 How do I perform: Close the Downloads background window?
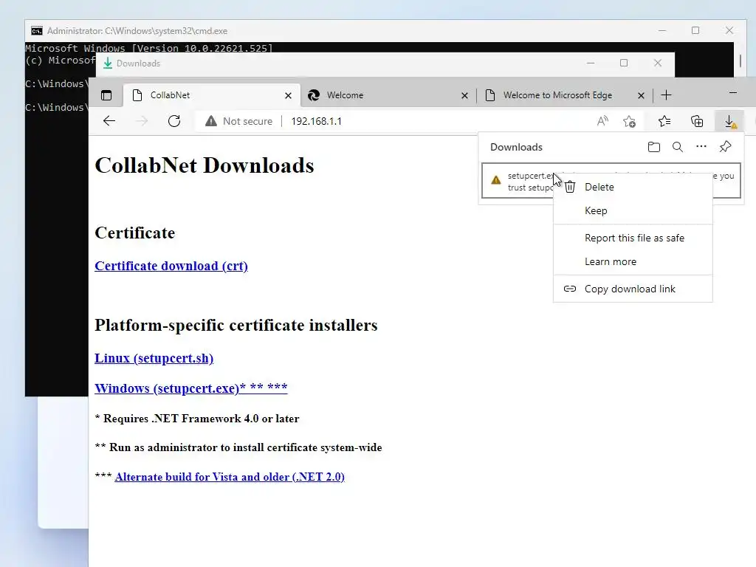point(658,63)
